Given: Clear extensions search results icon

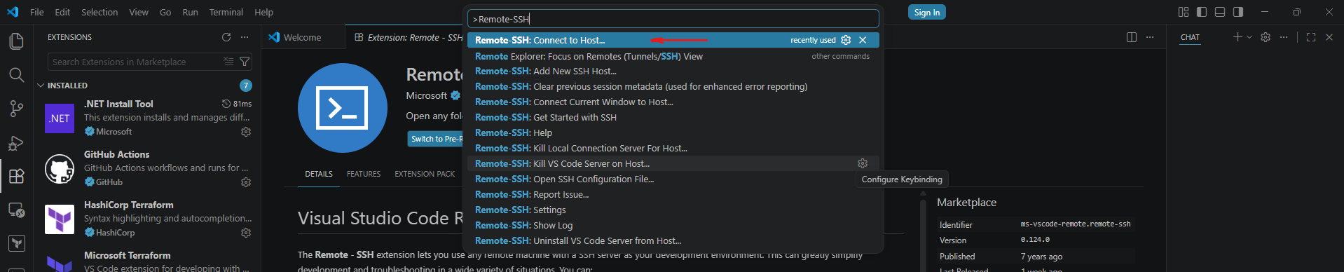Looking at the screenshot, I should pos(228,62).
